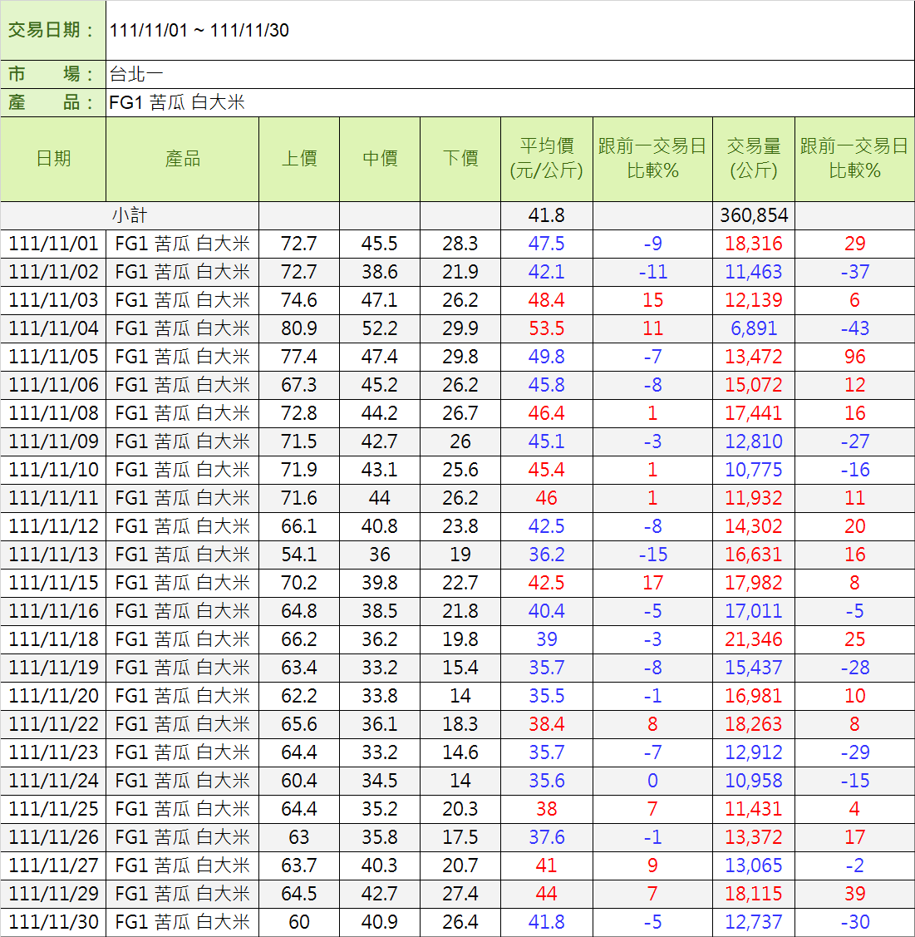Screen dimensions: 915x937
Task: Click the 平均價 (元/公斤) header
Action: tap(546, 159)
